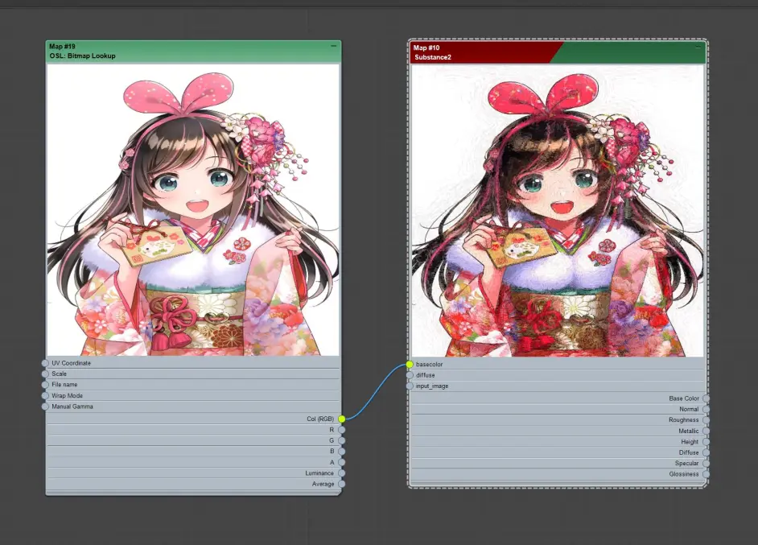The width and height of the screenshot is (758, 545).
Task: Click the File name input socket
Action: click(45, 385)
